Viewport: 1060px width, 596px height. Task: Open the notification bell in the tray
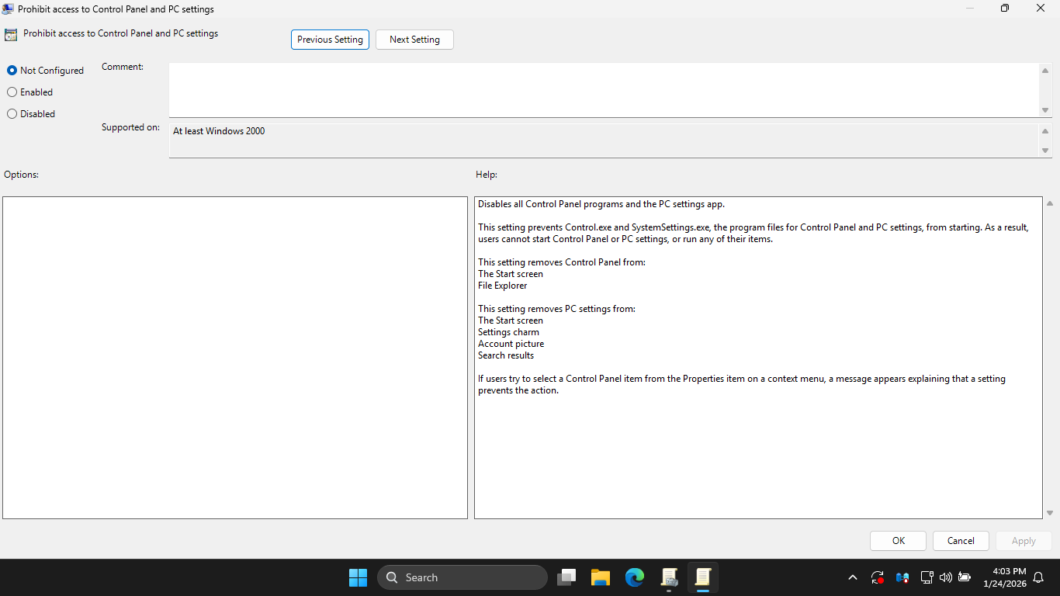1038,577
